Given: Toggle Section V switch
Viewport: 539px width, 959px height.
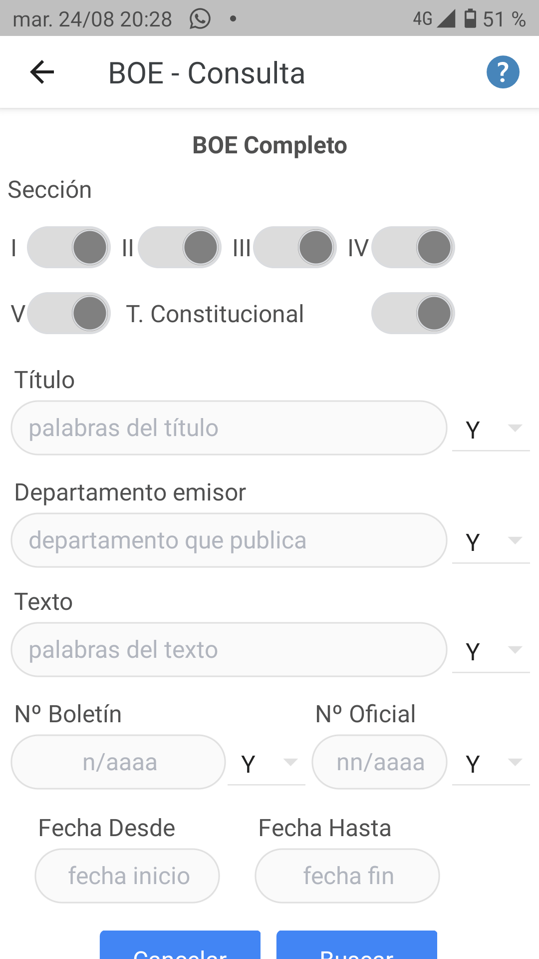Looking at the screenshot, I should coord(69,313).
